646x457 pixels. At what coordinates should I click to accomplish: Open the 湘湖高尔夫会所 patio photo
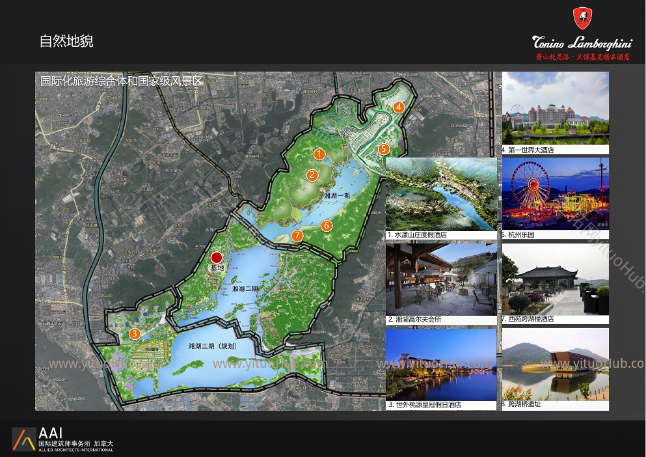click(441, 279)
